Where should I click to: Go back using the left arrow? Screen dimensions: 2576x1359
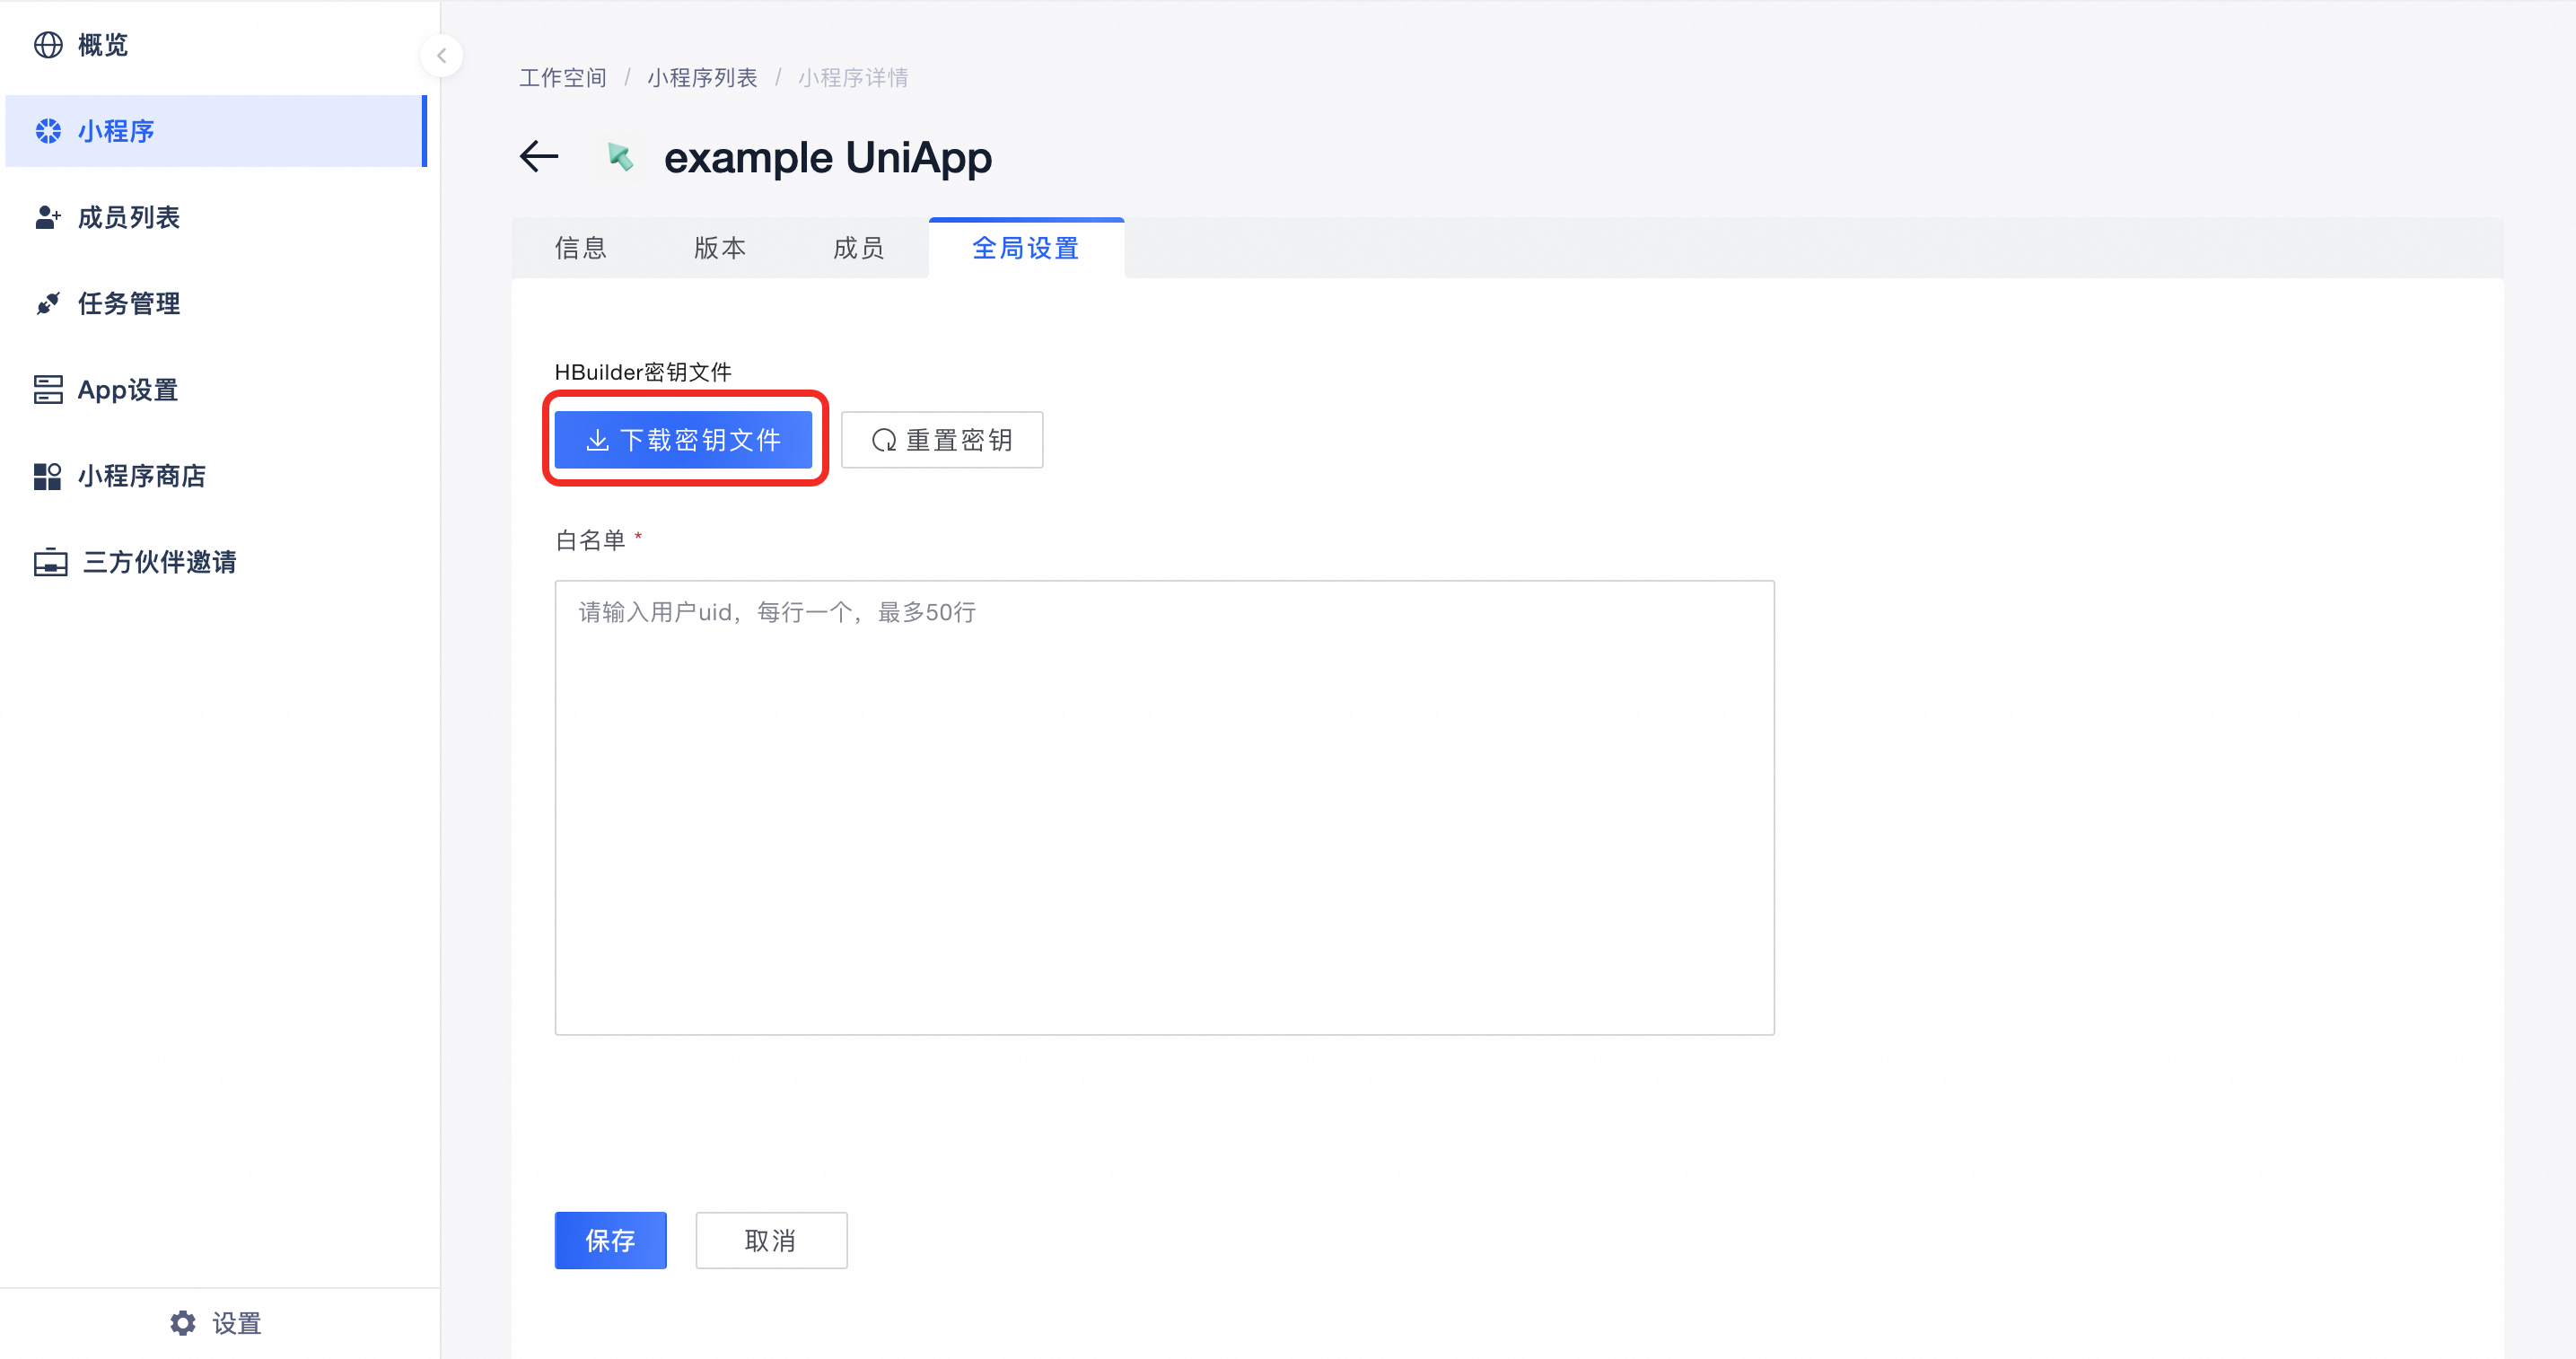tap(539, 157)
